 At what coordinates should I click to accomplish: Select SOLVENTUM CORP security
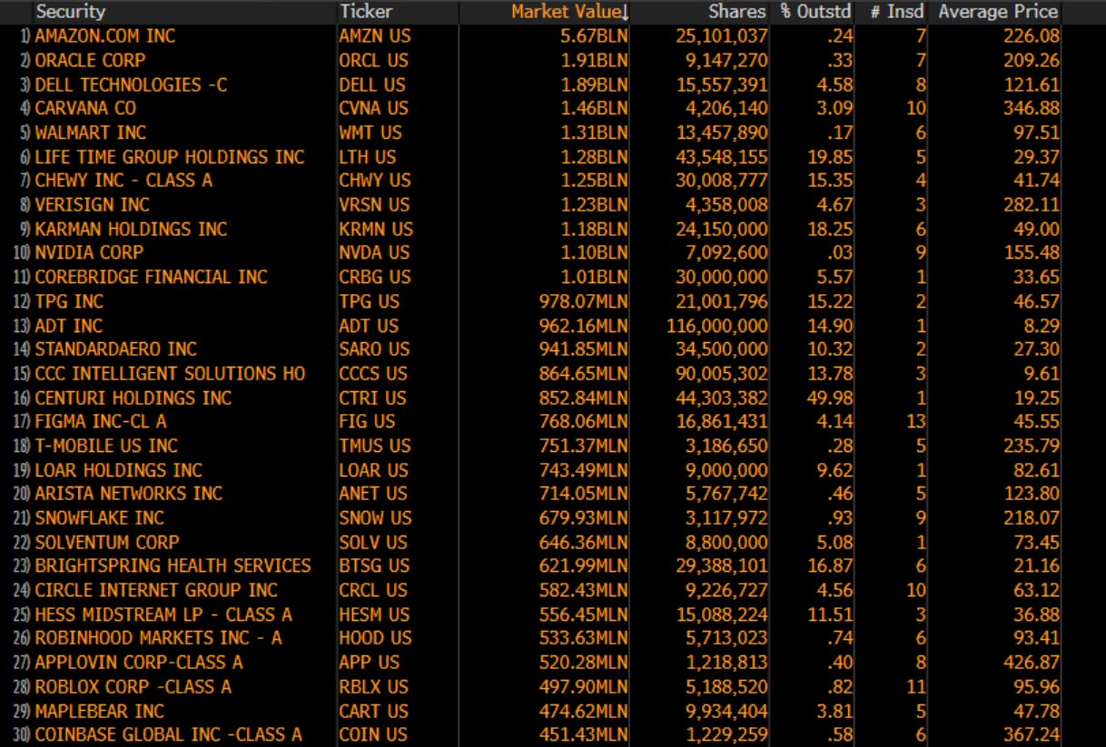point(107,542)
